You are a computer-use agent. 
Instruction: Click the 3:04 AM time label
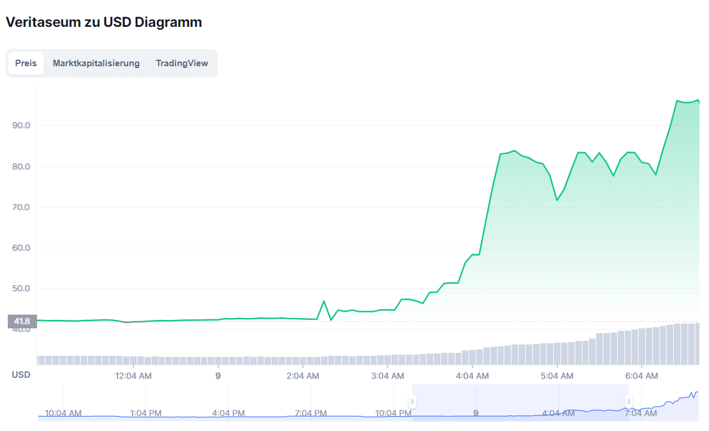[x=387, y=376]
